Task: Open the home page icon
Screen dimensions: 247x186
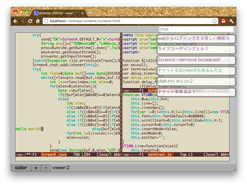Action: coord(38,21)
